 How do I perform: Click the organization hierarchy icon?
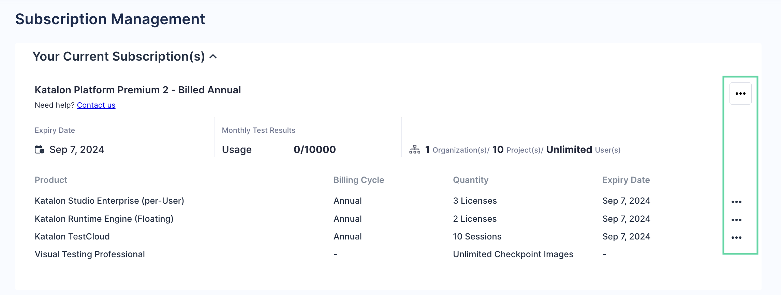(414, 150)
